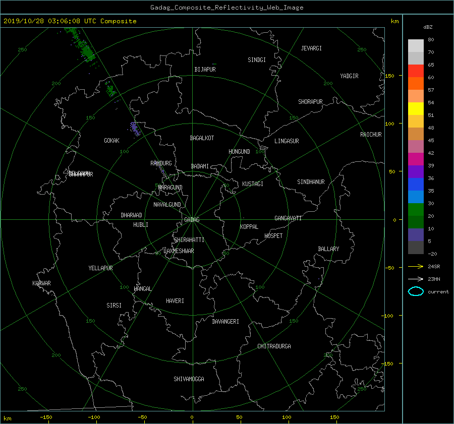This screenshot has height=424, width=454.
Task: Click the BADAMI city label
Action: coord(200,166)
